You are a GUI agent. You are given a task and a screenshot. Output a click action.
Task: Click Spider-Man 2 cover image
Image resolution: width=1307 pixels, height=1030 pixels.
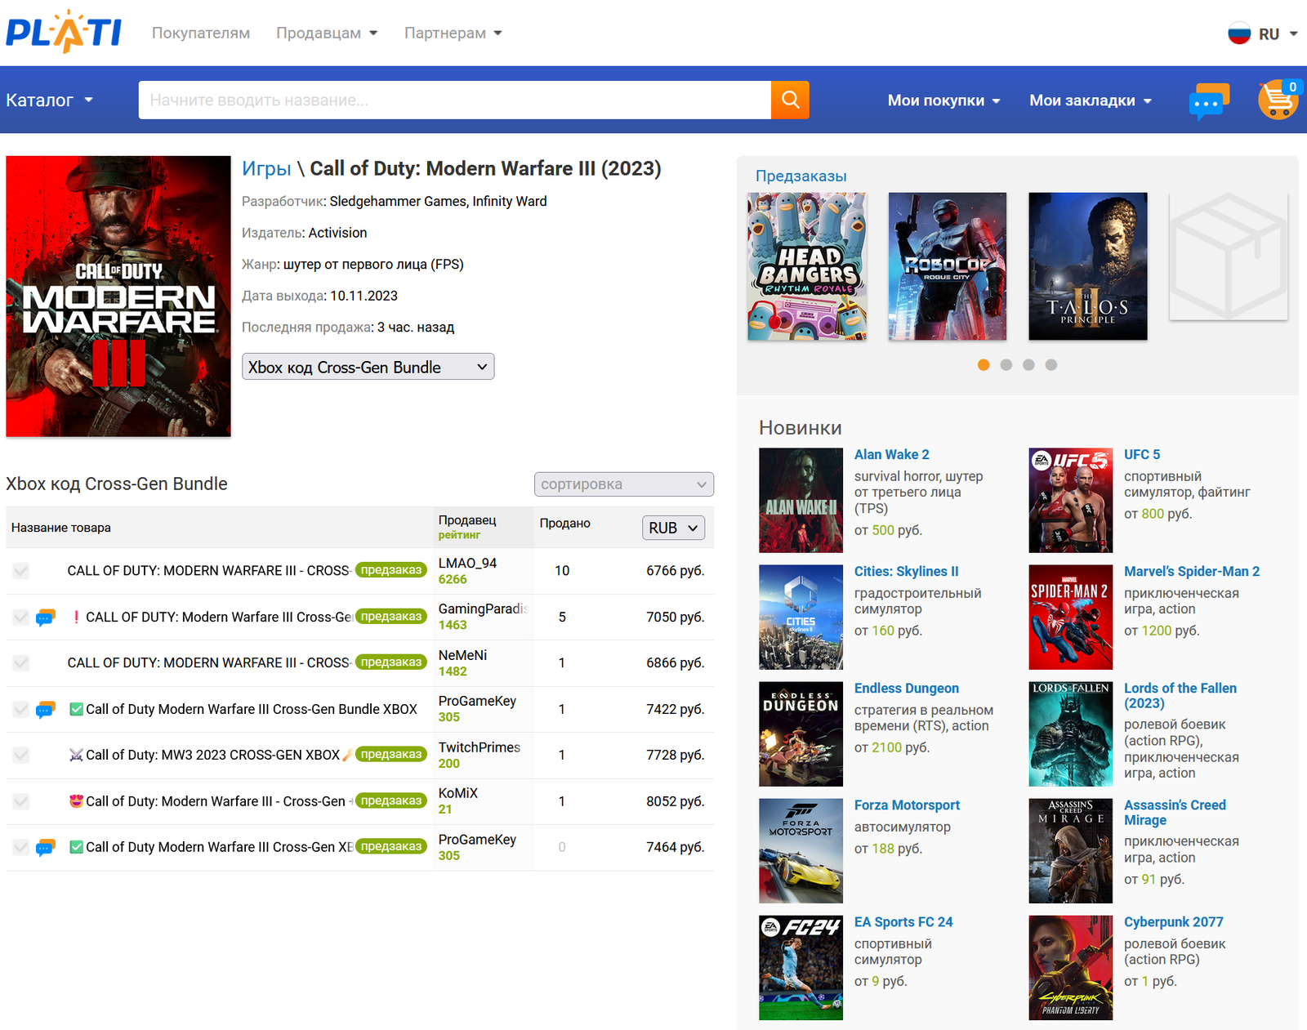point(1070,617)
